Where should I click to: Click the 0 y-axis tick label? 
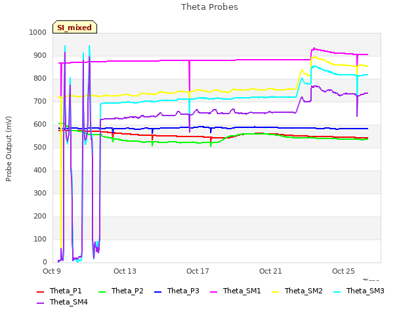click(x=45, y=262)
